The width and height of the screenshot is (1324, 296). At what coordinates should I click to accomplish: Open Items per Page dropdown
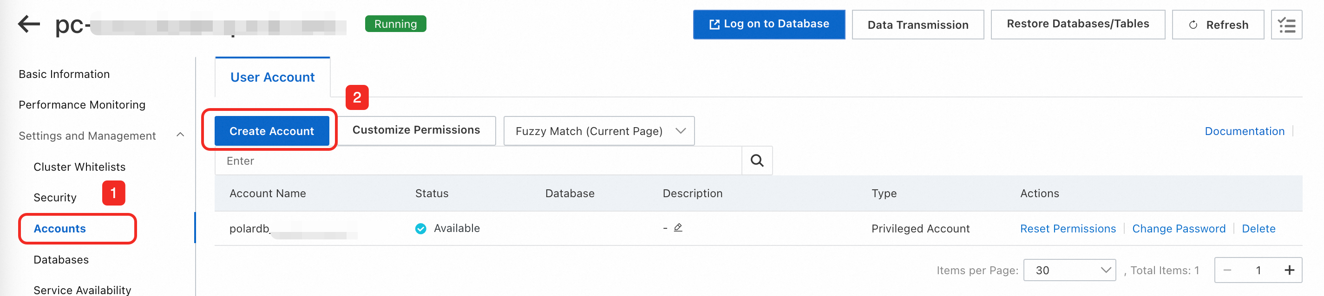(1069, 270)
